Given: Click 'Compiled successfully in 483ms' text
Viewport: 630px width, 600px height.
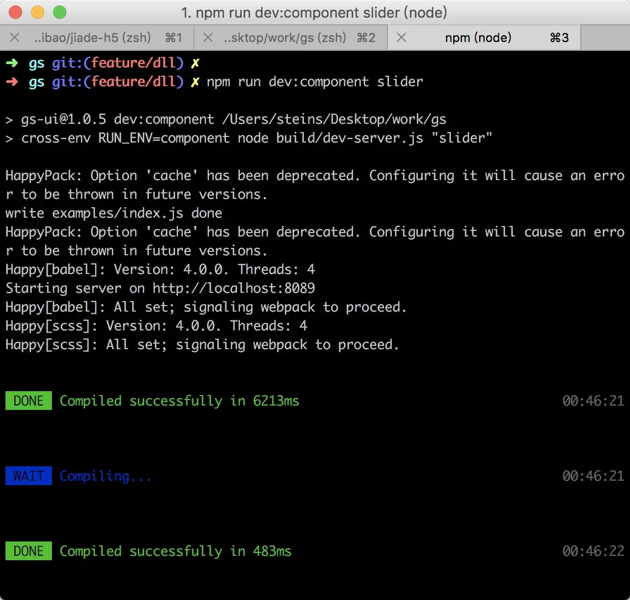Looking at the screenshot, I should (x=176, y=551).
